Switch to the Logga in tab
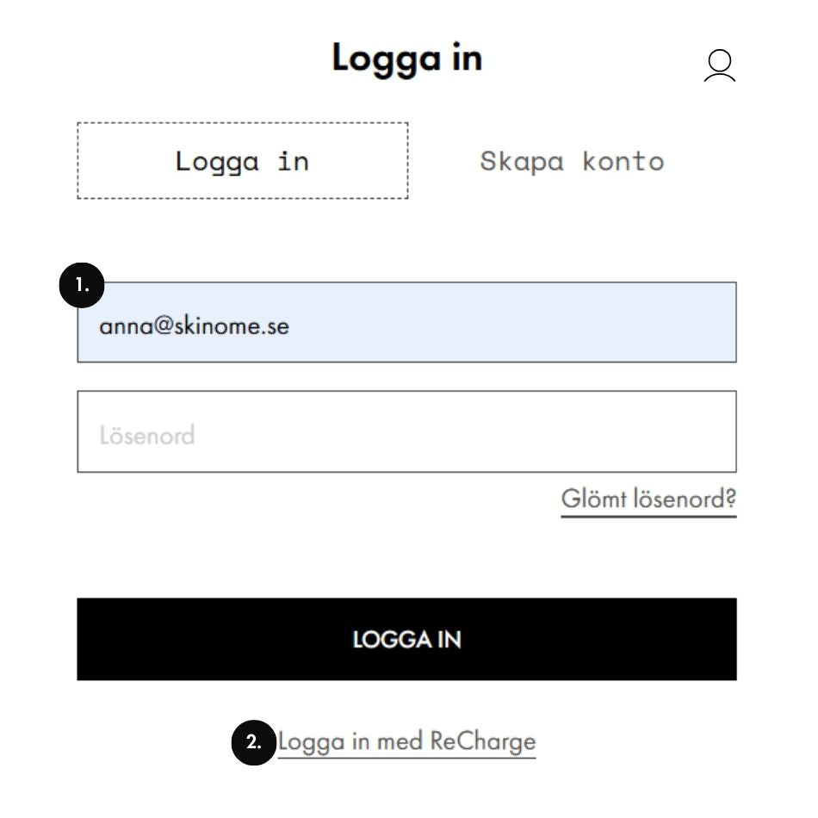Image resolution: width=818 pixels, height=818 pixels. [242, 161]
